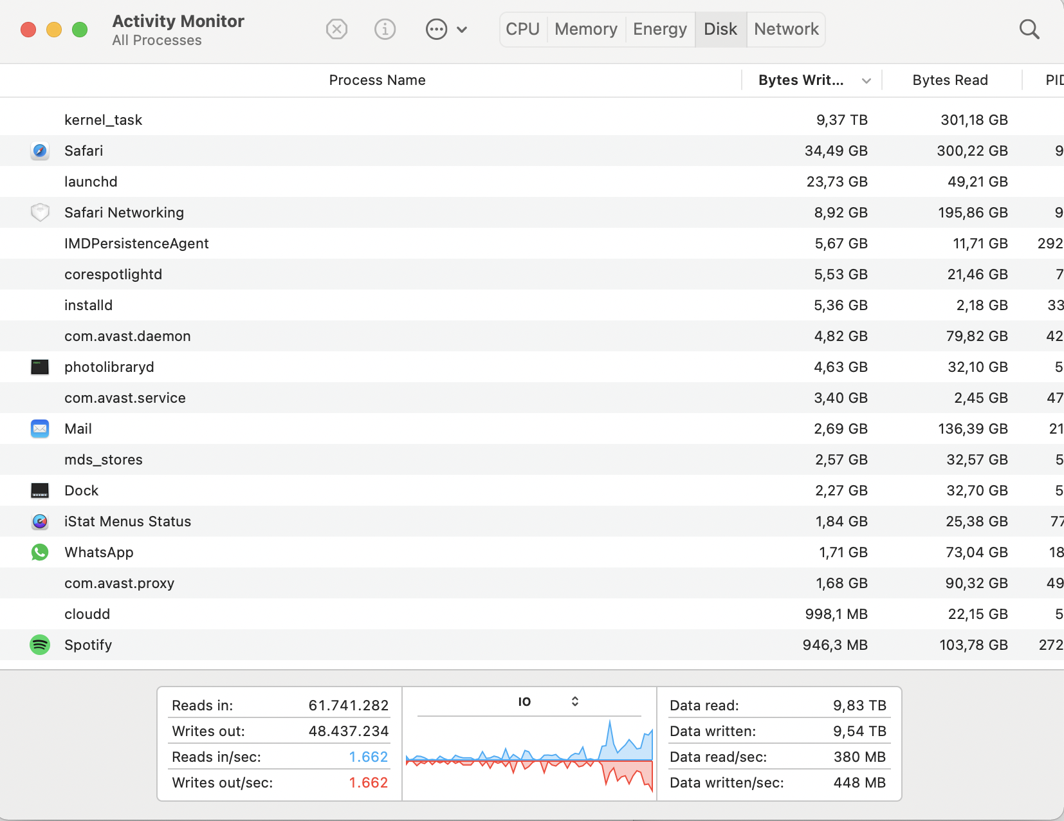Image resolution: width=1064 pixels, height=821 pixels.
Task: Select the launchd process row
Action: (x=532, y=181)
